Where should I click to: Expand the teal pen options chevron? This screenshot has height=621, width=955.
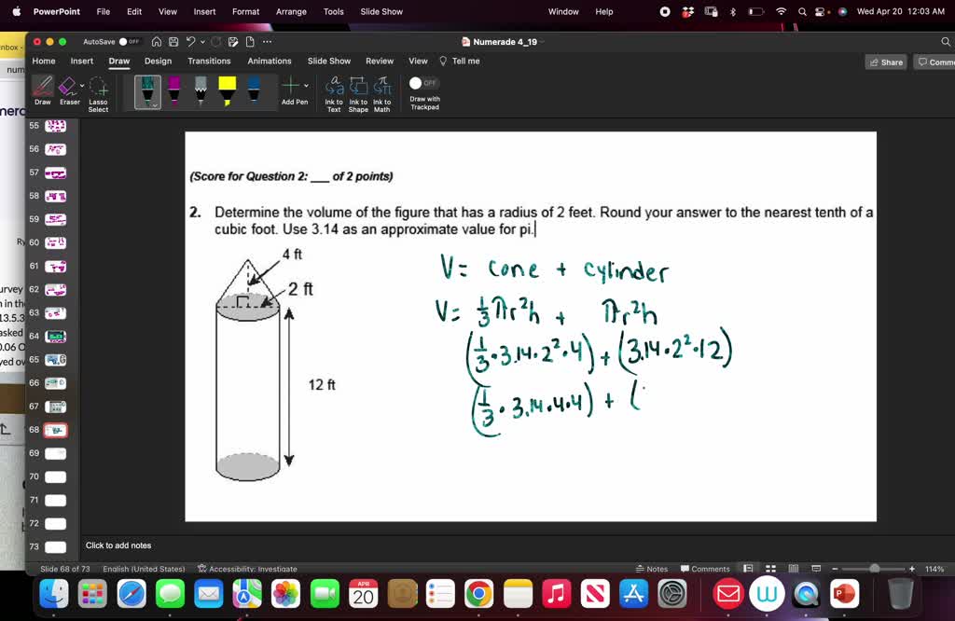tap(155, 105)
